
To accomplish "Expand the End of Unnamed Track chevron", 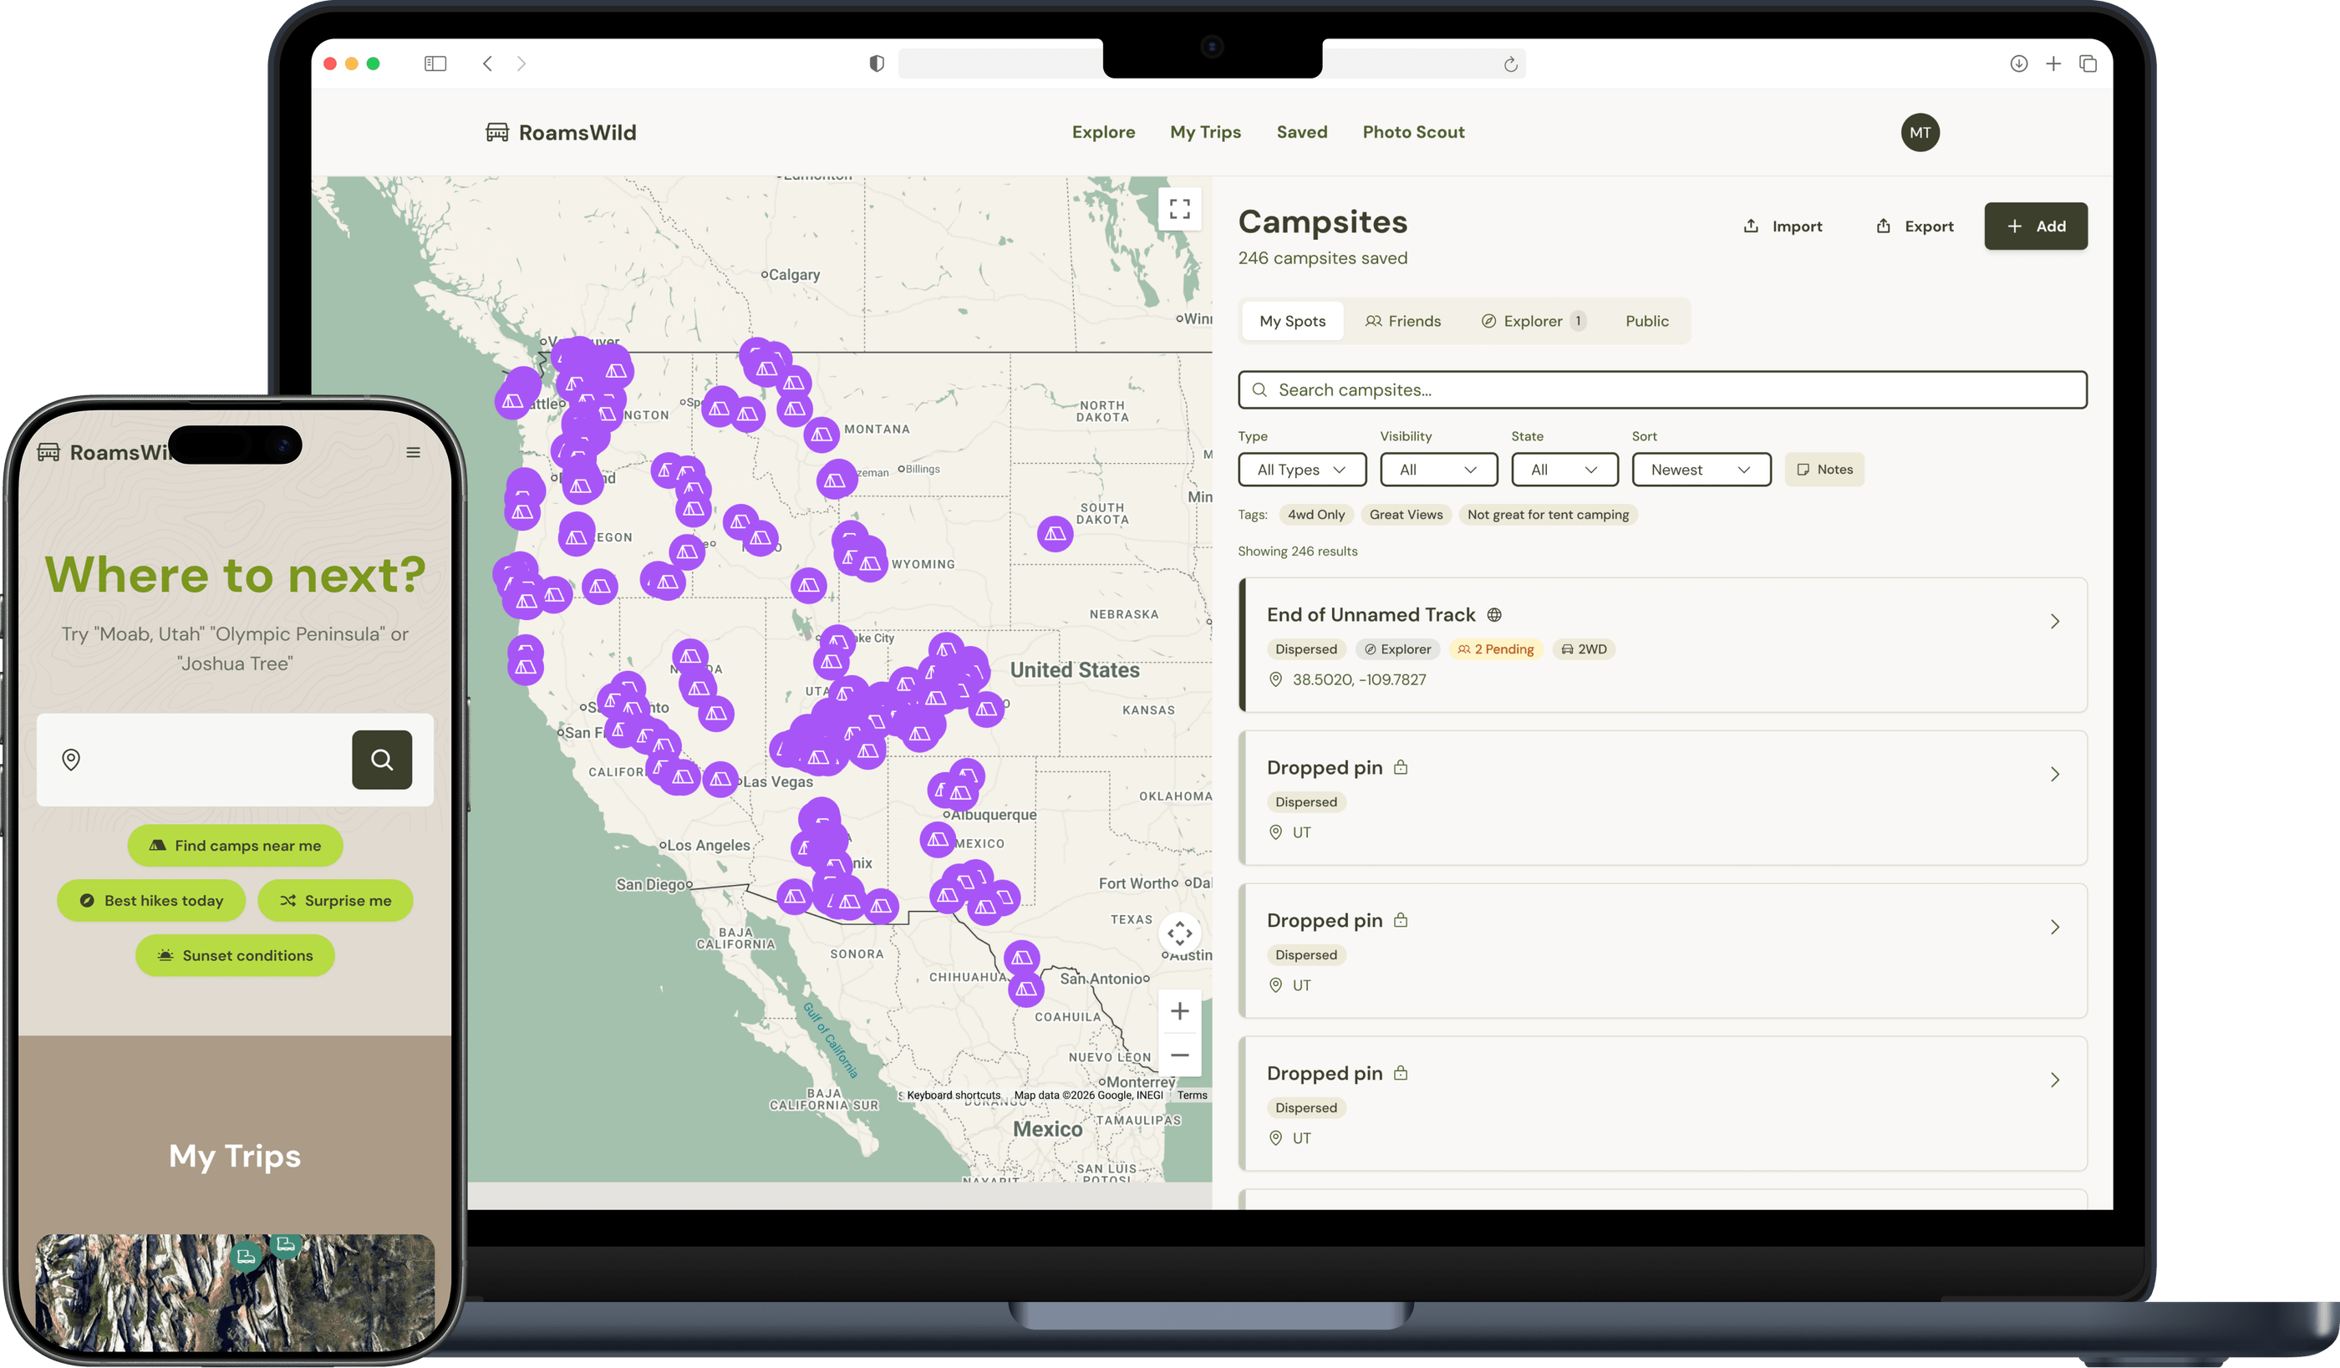I will point(2055,621).
